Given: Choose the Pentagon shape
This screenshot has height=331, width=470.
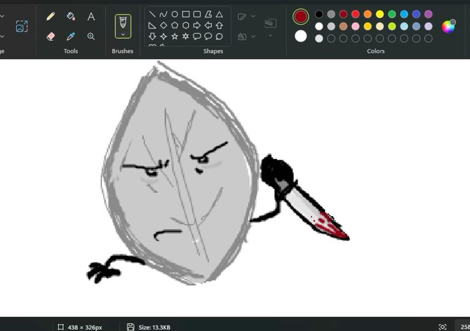Looking at the screenshot, I should (x=174, y=26).
